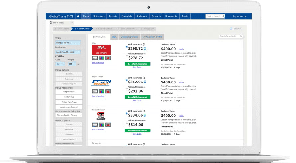Open Central Transport chart icon

(x=101, y=125)
